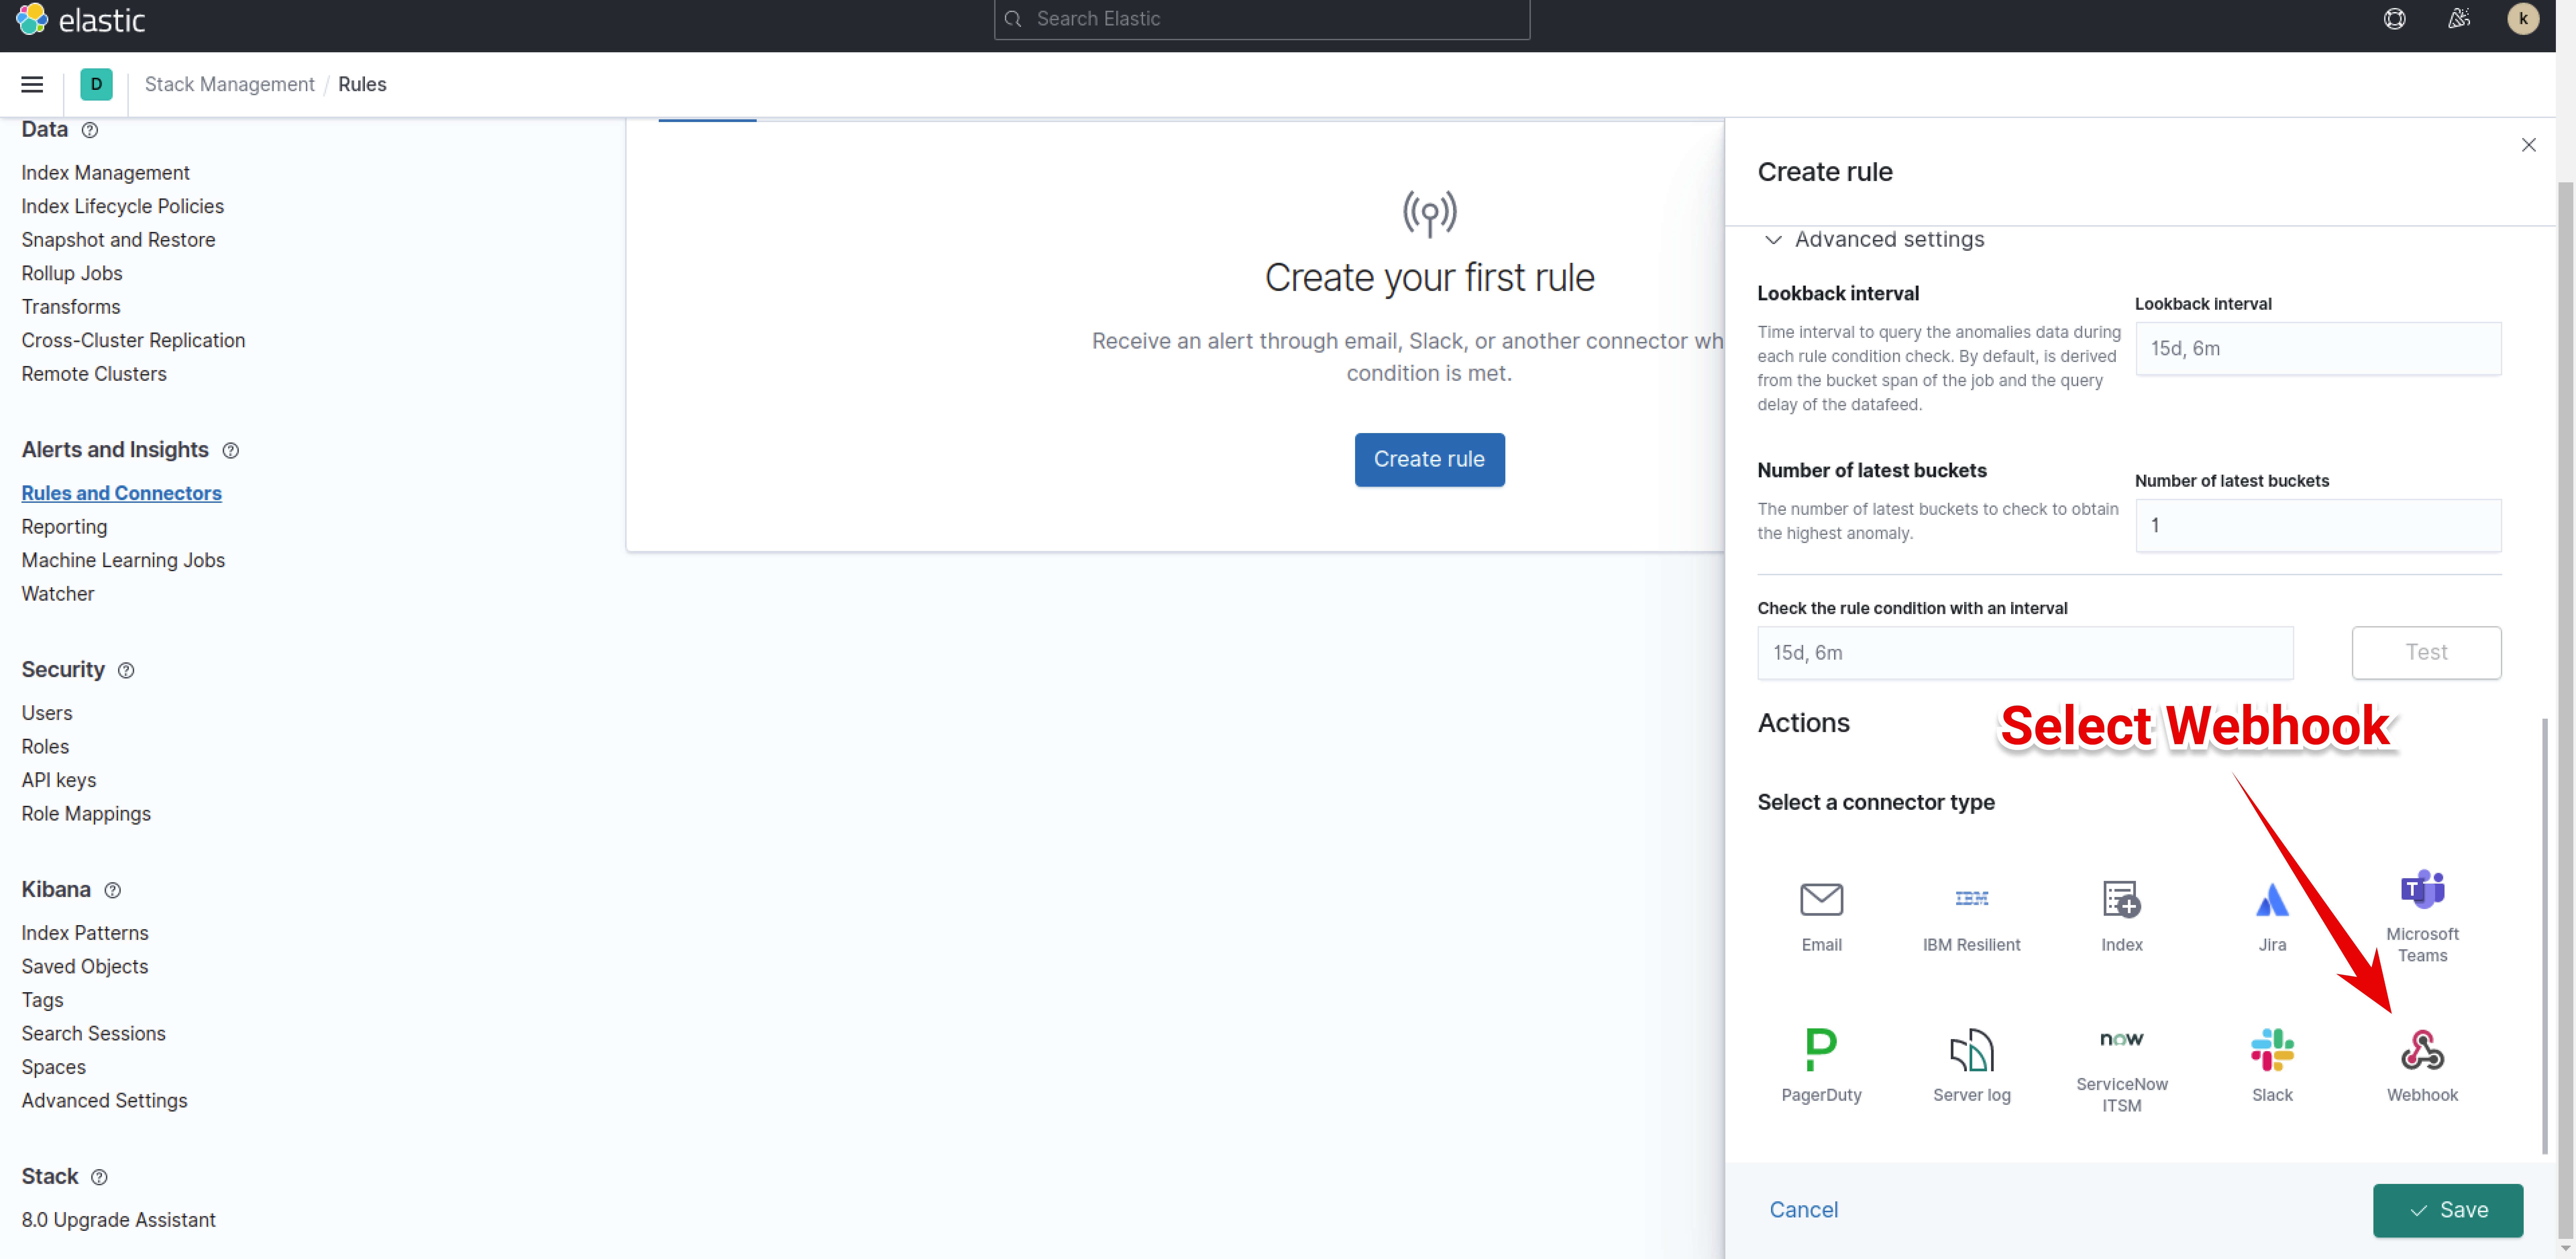Select the Email connector type

point(1821,916)
